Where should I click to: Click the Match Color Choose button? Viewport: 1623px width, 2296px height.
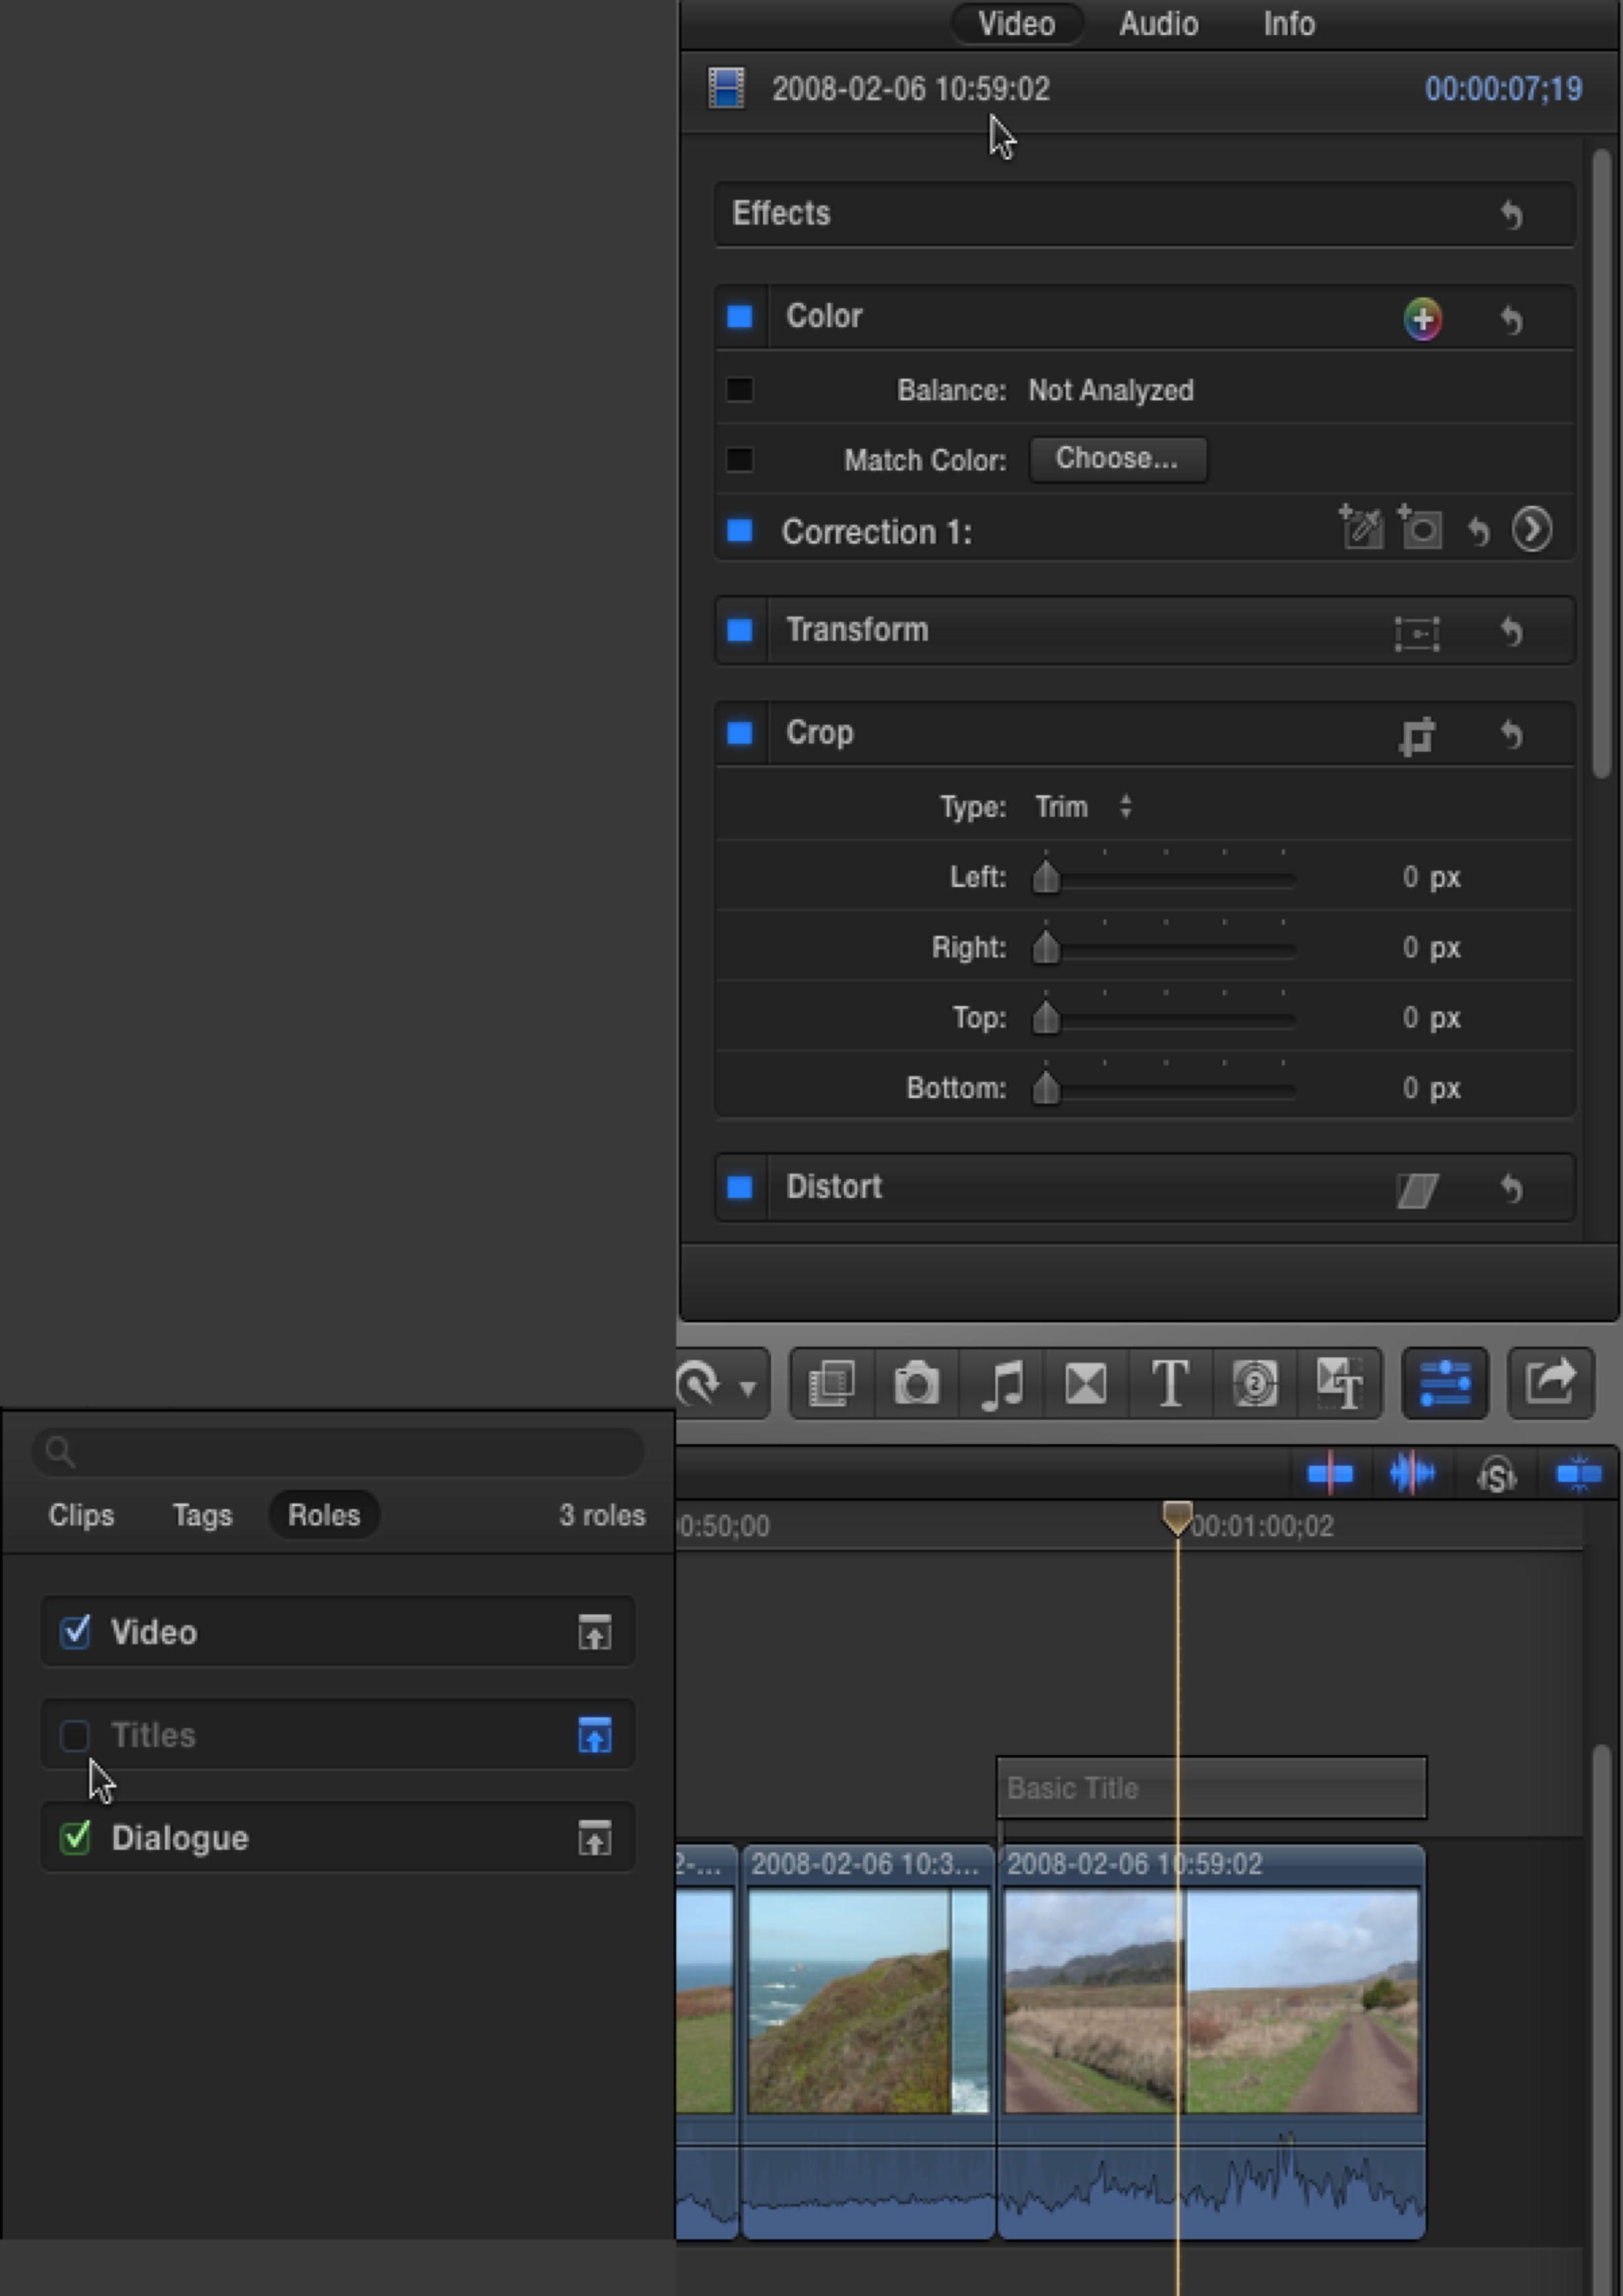(x=1117, y=459)
